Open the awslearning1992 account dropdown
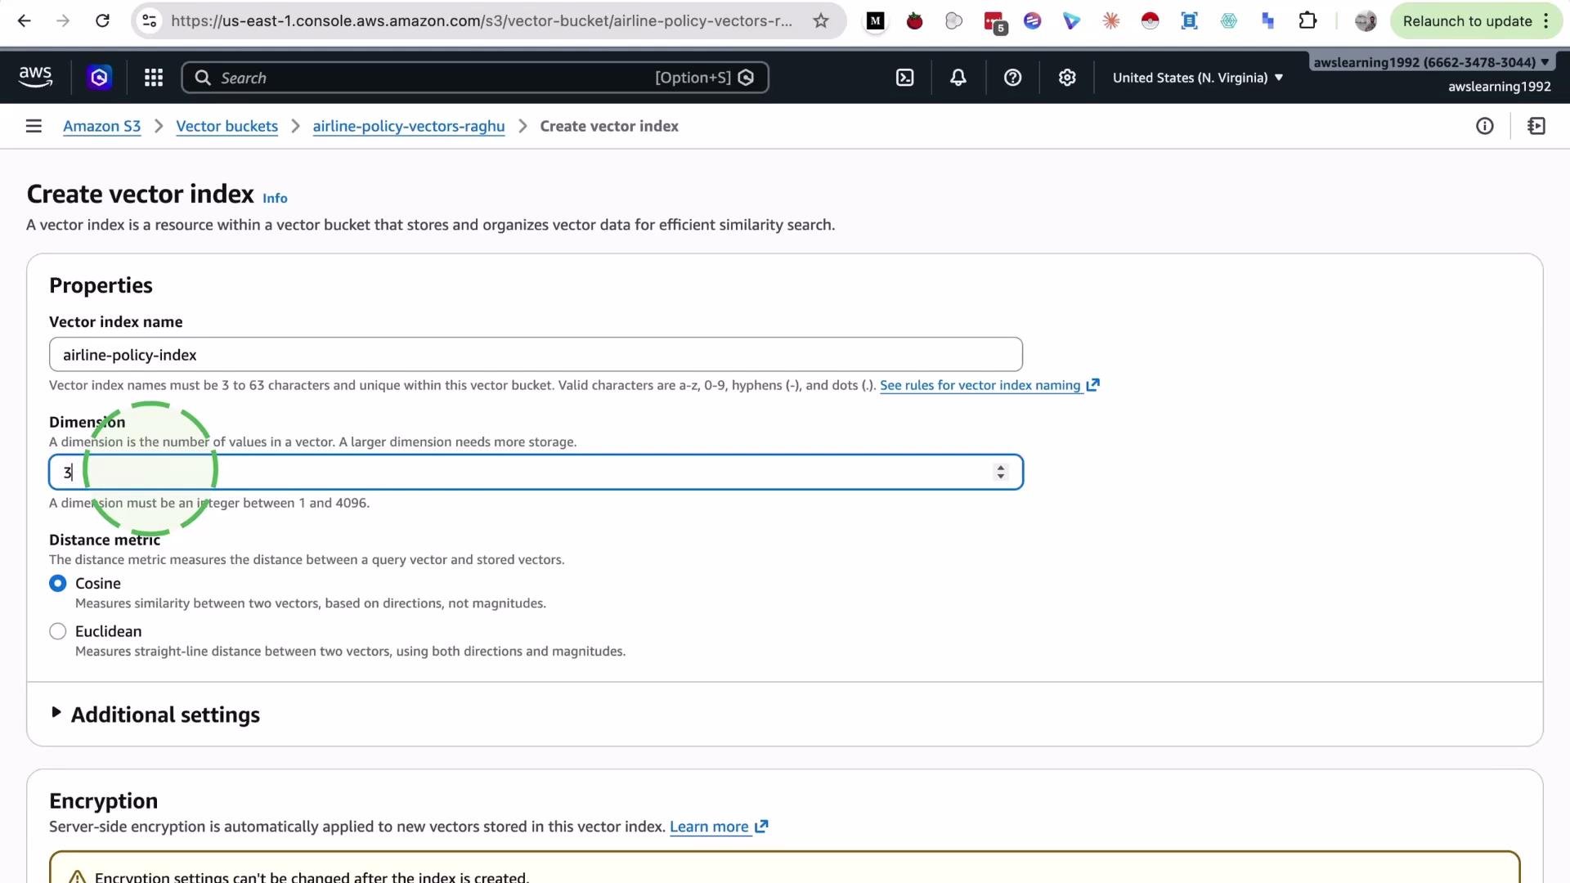The width and height of the screenshot is (1570, 883). [1431, 62]
